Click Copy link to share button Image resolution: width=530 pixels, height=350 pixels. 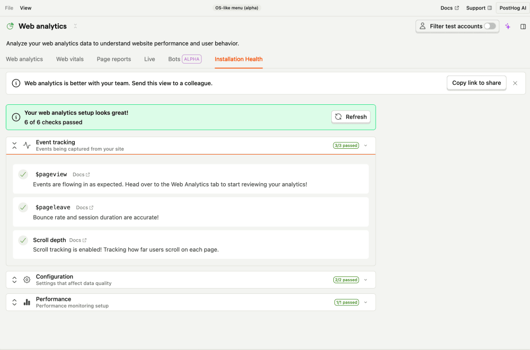click(476, 83)
